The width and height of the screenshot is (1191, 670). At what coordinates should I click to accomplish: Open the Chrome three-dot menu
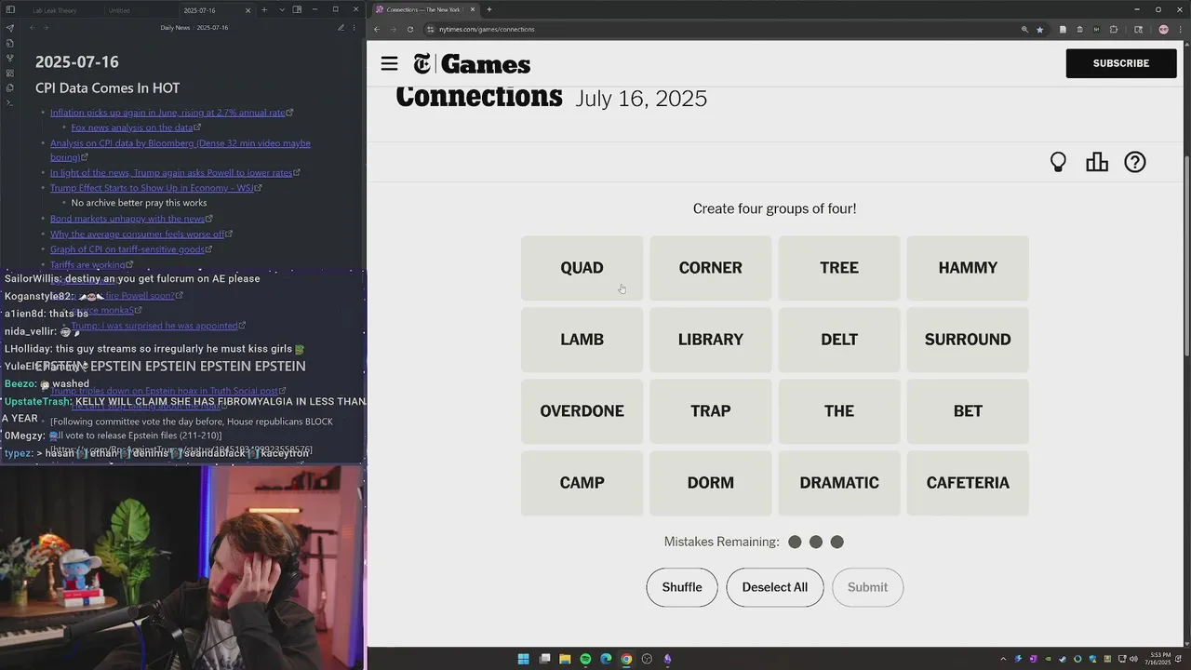click(x=1179, y=29)
